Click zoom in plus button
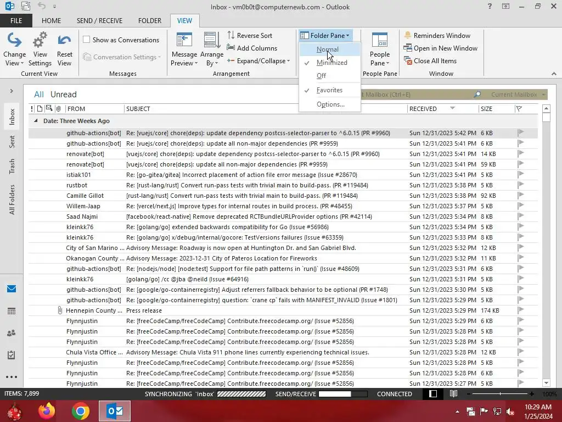 [x=531, y=394]
